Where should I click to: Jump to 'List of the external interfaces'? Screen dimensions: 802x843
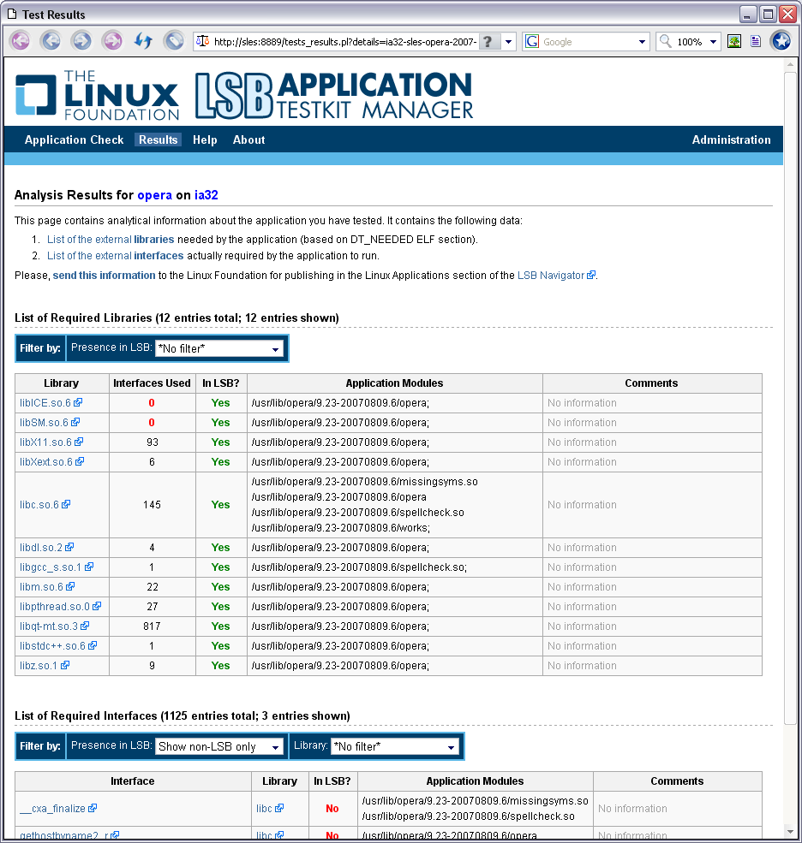coord(115,255)
